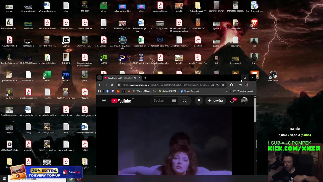Click the YouTube page vertical scrollbar

(x=255, y=110)
